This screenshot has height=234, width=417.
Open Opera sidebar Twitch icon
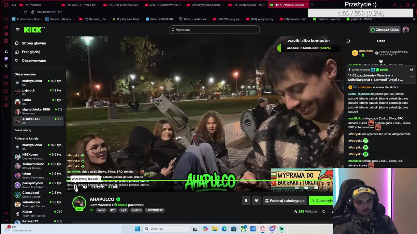coord(6,59)
